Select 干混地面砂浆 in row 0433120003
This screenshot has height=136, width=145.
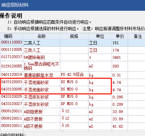pyautogui.click(x=42, y=82)
